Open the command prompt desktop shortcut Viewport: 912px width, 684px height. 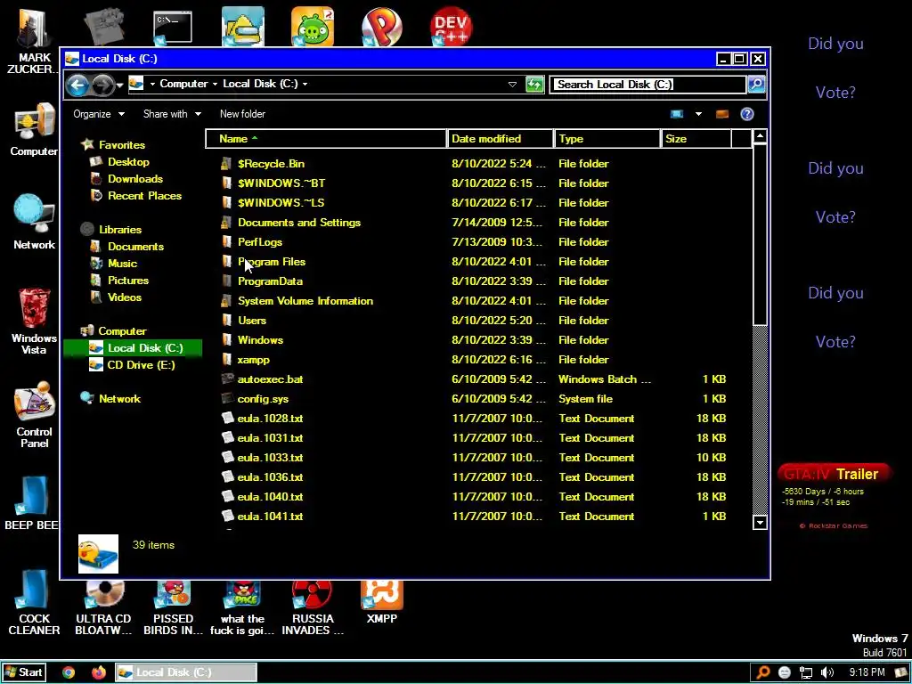click(173, 27)
